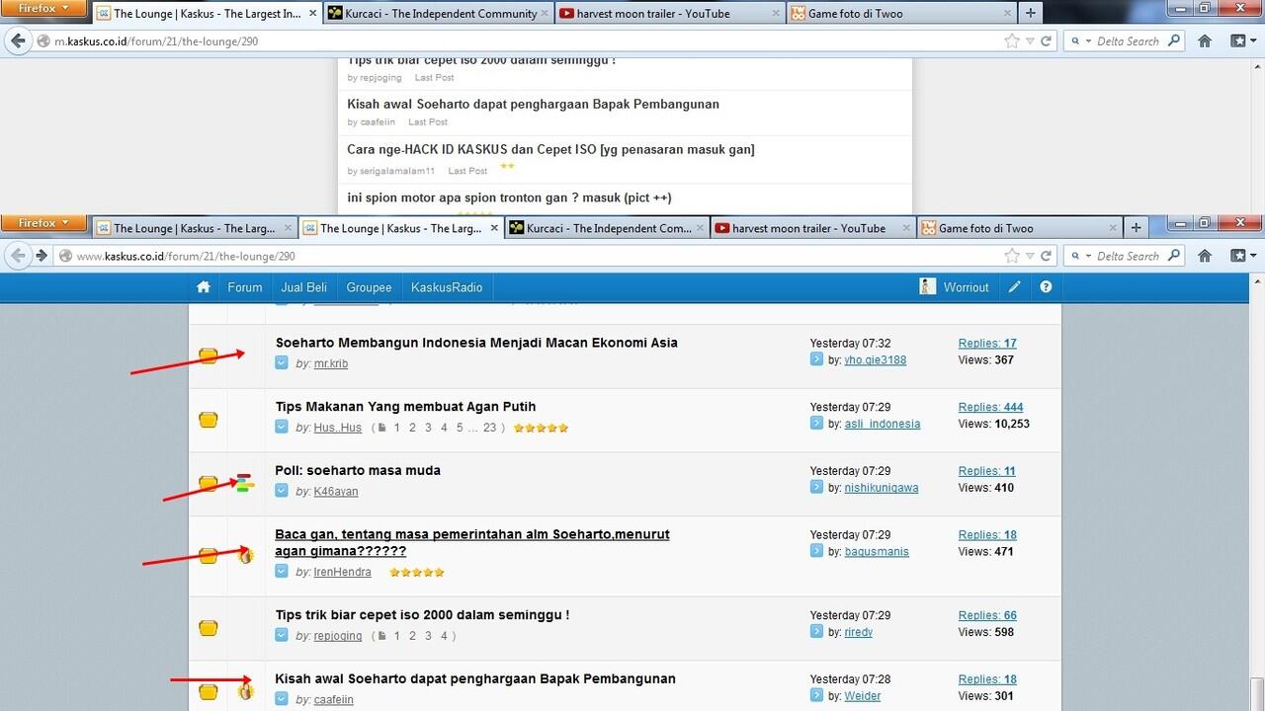The image size is (1265, 711).
Task: Reload the page in the lower www.kaskus window
Action: coord(1047,256)
